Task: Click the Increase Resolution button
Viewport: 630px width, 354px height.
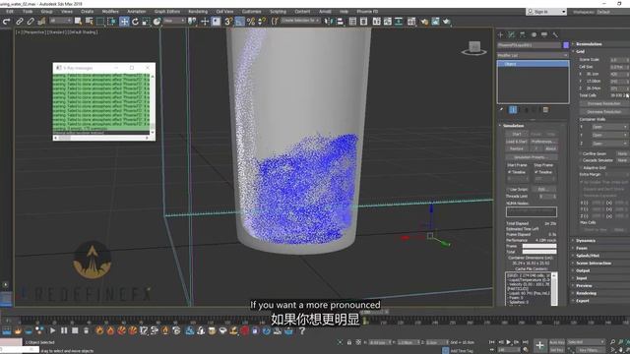Action: (x=603, y=103)
